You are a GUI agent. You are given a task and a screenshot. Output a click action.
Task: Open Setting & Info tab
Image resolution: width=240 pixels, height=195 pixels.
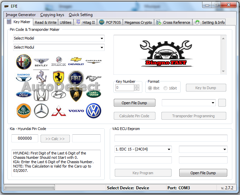pos(209,22)
